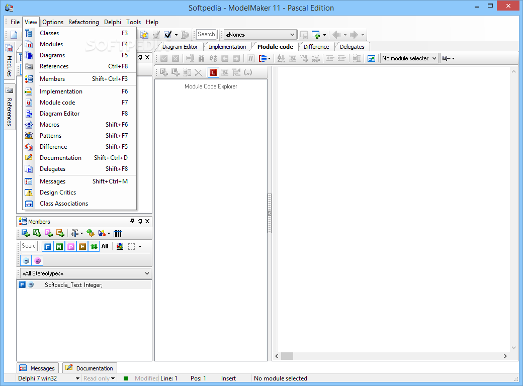Toggle Events filter button

(x=82, y=247)
